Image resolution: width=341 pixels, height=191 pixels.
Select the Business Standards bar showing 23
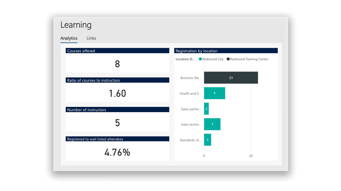click(231, 78)
